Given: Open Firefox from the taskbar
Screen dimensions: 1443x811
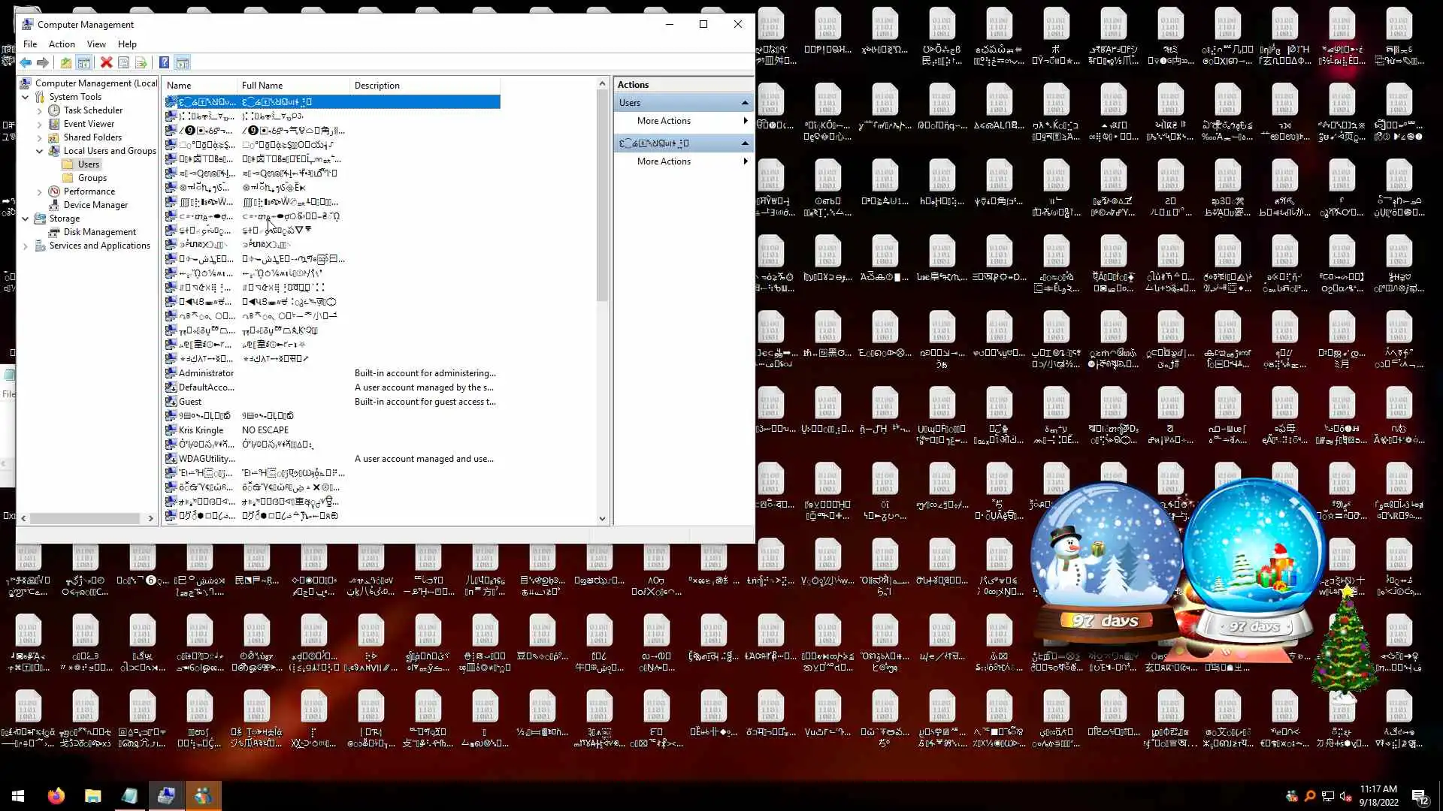Looking at the screenshot, I should [56, 796].
